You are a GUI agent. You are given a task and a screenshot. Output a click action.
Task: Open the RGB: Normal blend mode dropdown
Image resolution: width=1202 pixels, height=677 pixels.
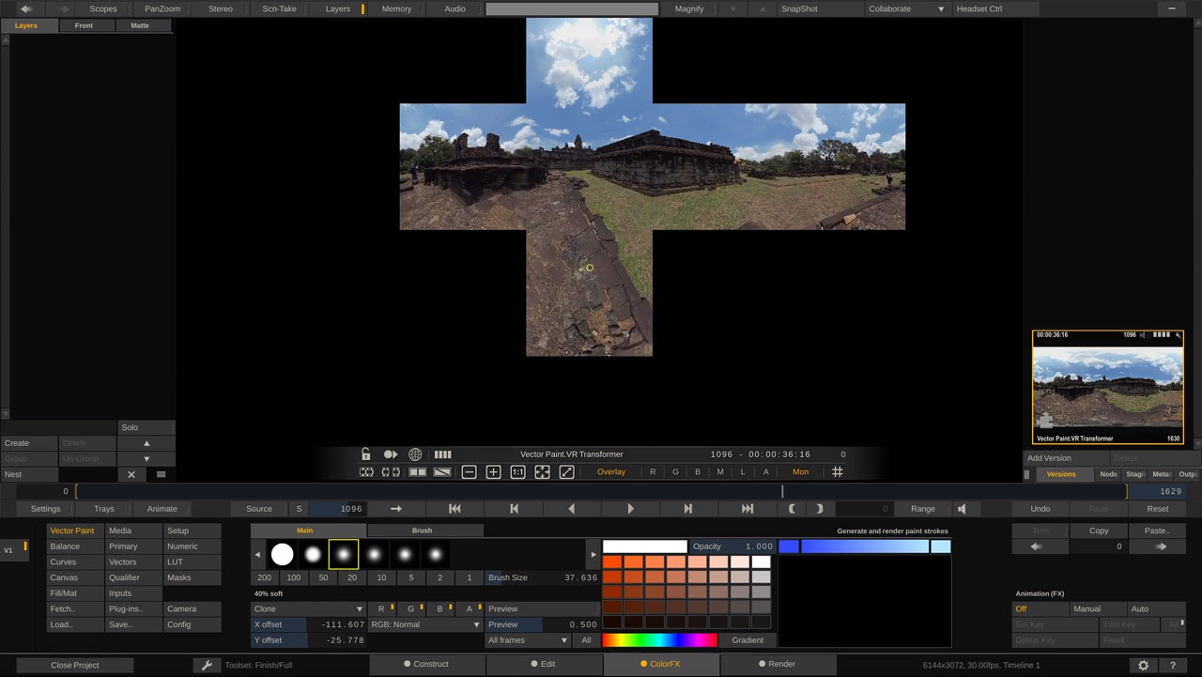pyautogui.click(x=423, y=624)
